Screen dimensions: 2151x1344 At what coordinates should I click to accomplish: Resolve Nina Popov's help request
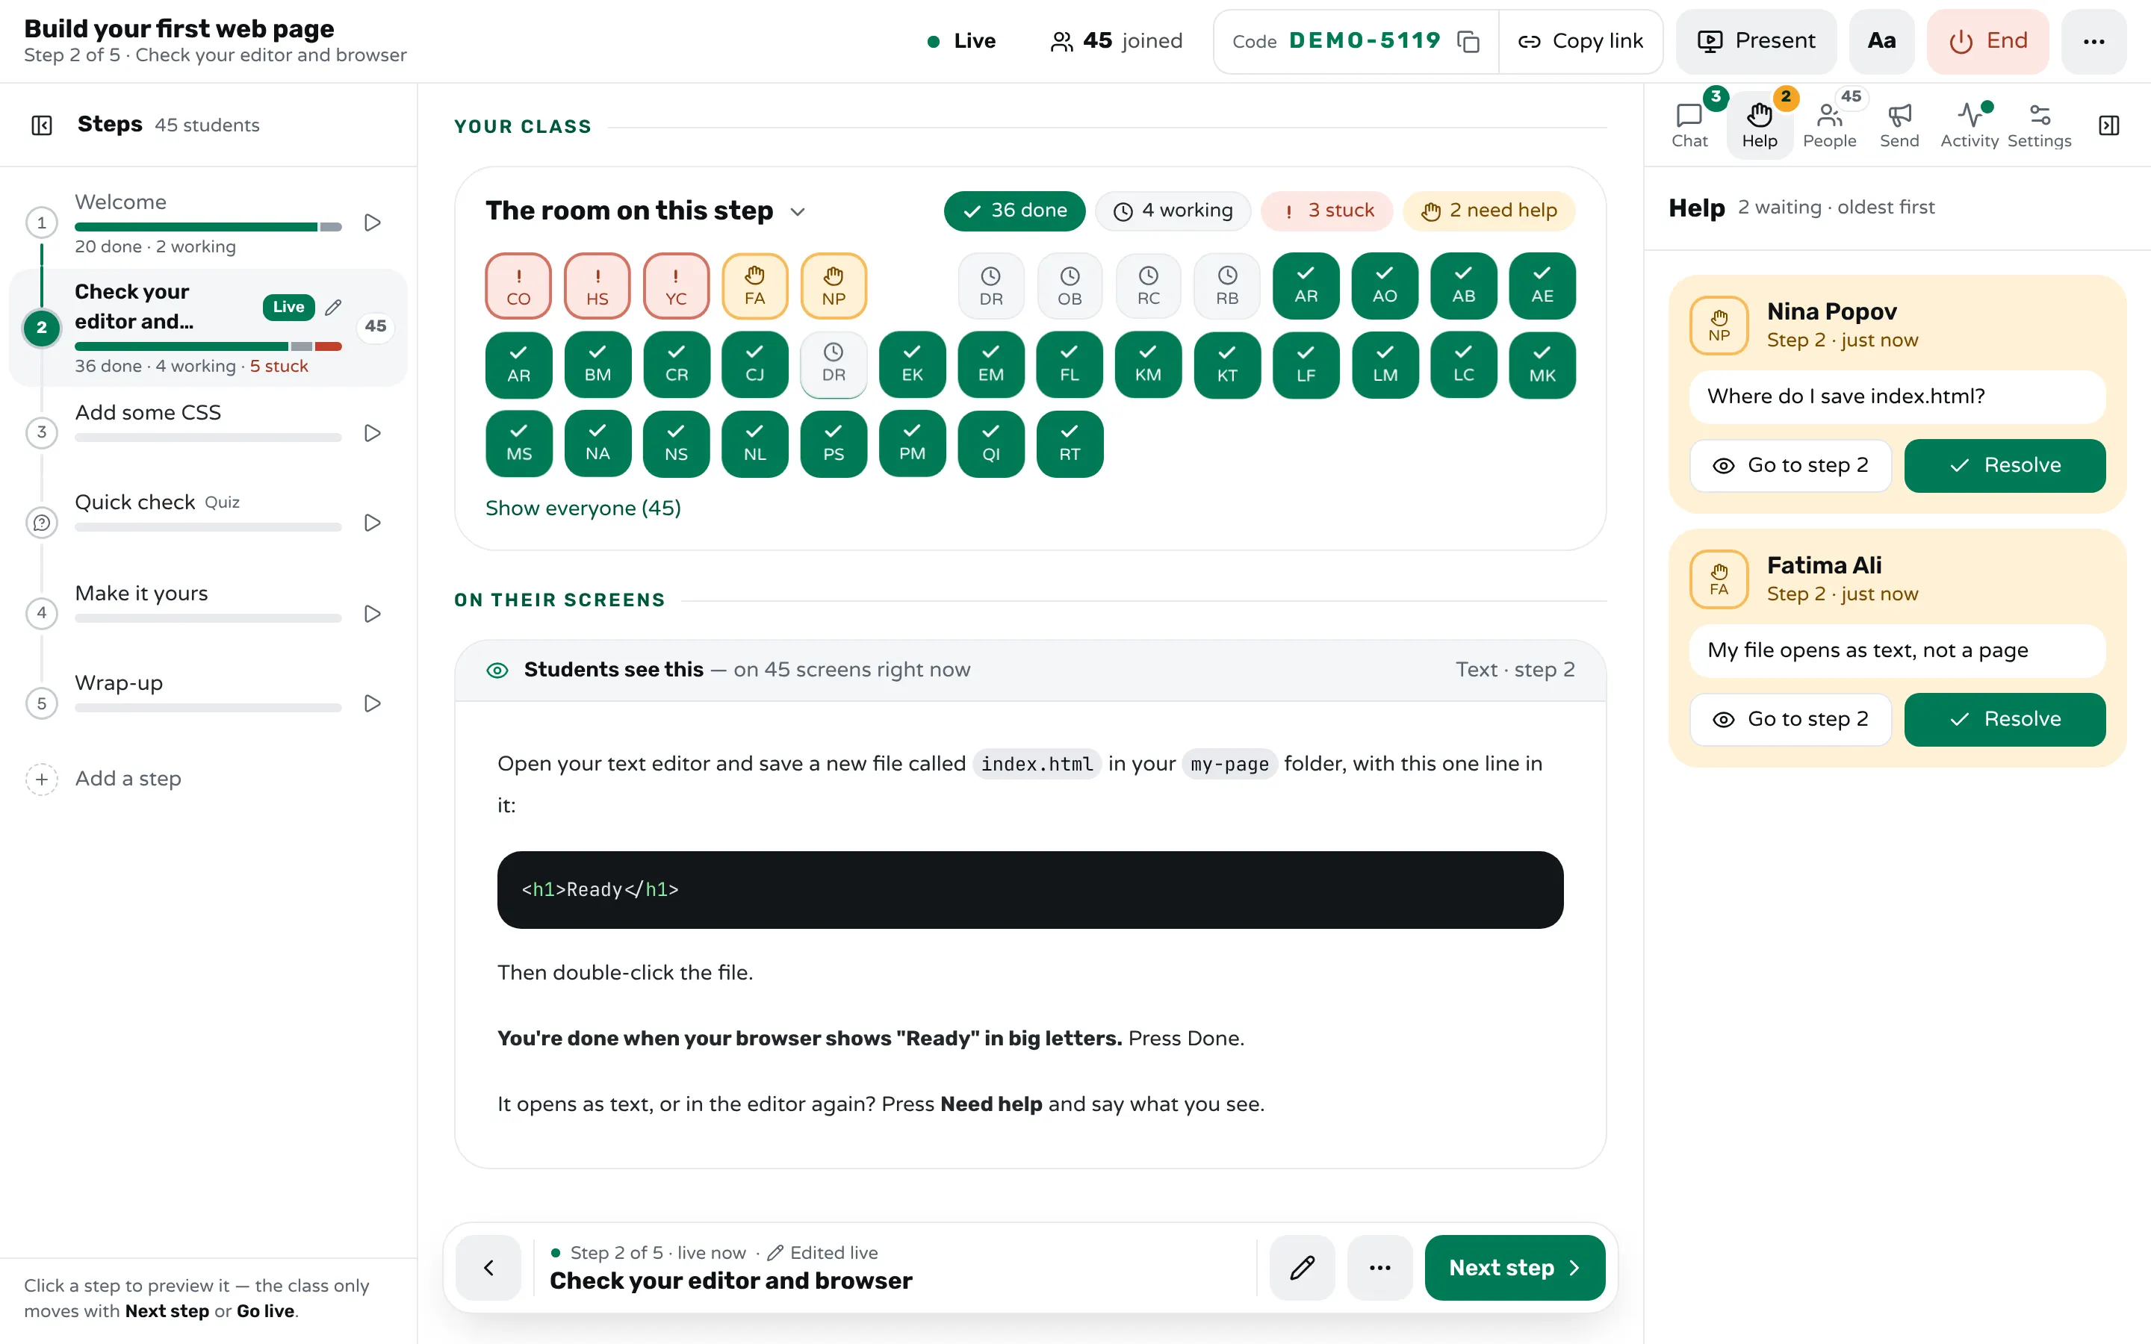(x=2005, y=466)
